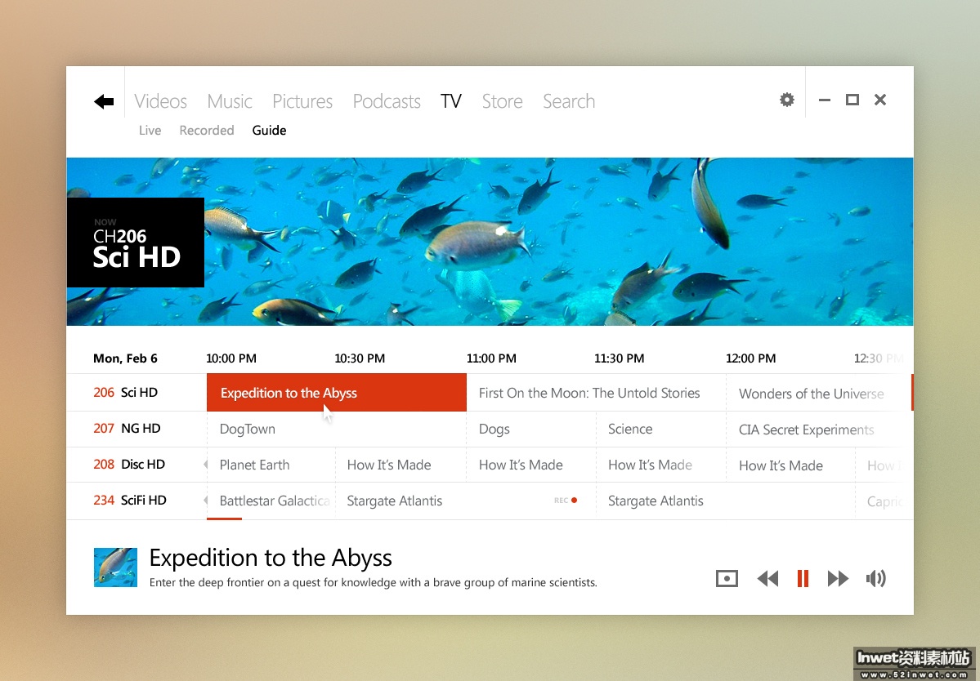The width and height of the screenshot is (980, 681).
Task: Expand earlier shows arrow on SciFi HD row
Action: [205, 500]
